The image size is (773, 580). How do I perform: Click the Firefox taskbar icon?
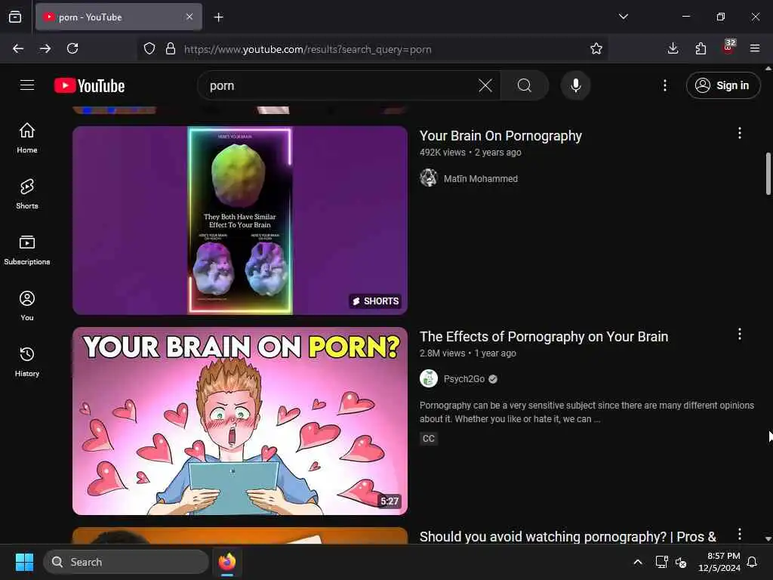(x=226, y=562)
